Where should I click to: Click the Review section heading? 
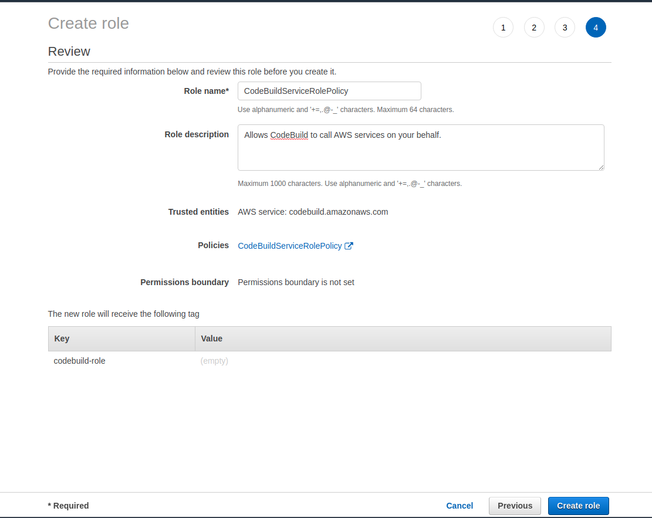[x=69, y=52]
